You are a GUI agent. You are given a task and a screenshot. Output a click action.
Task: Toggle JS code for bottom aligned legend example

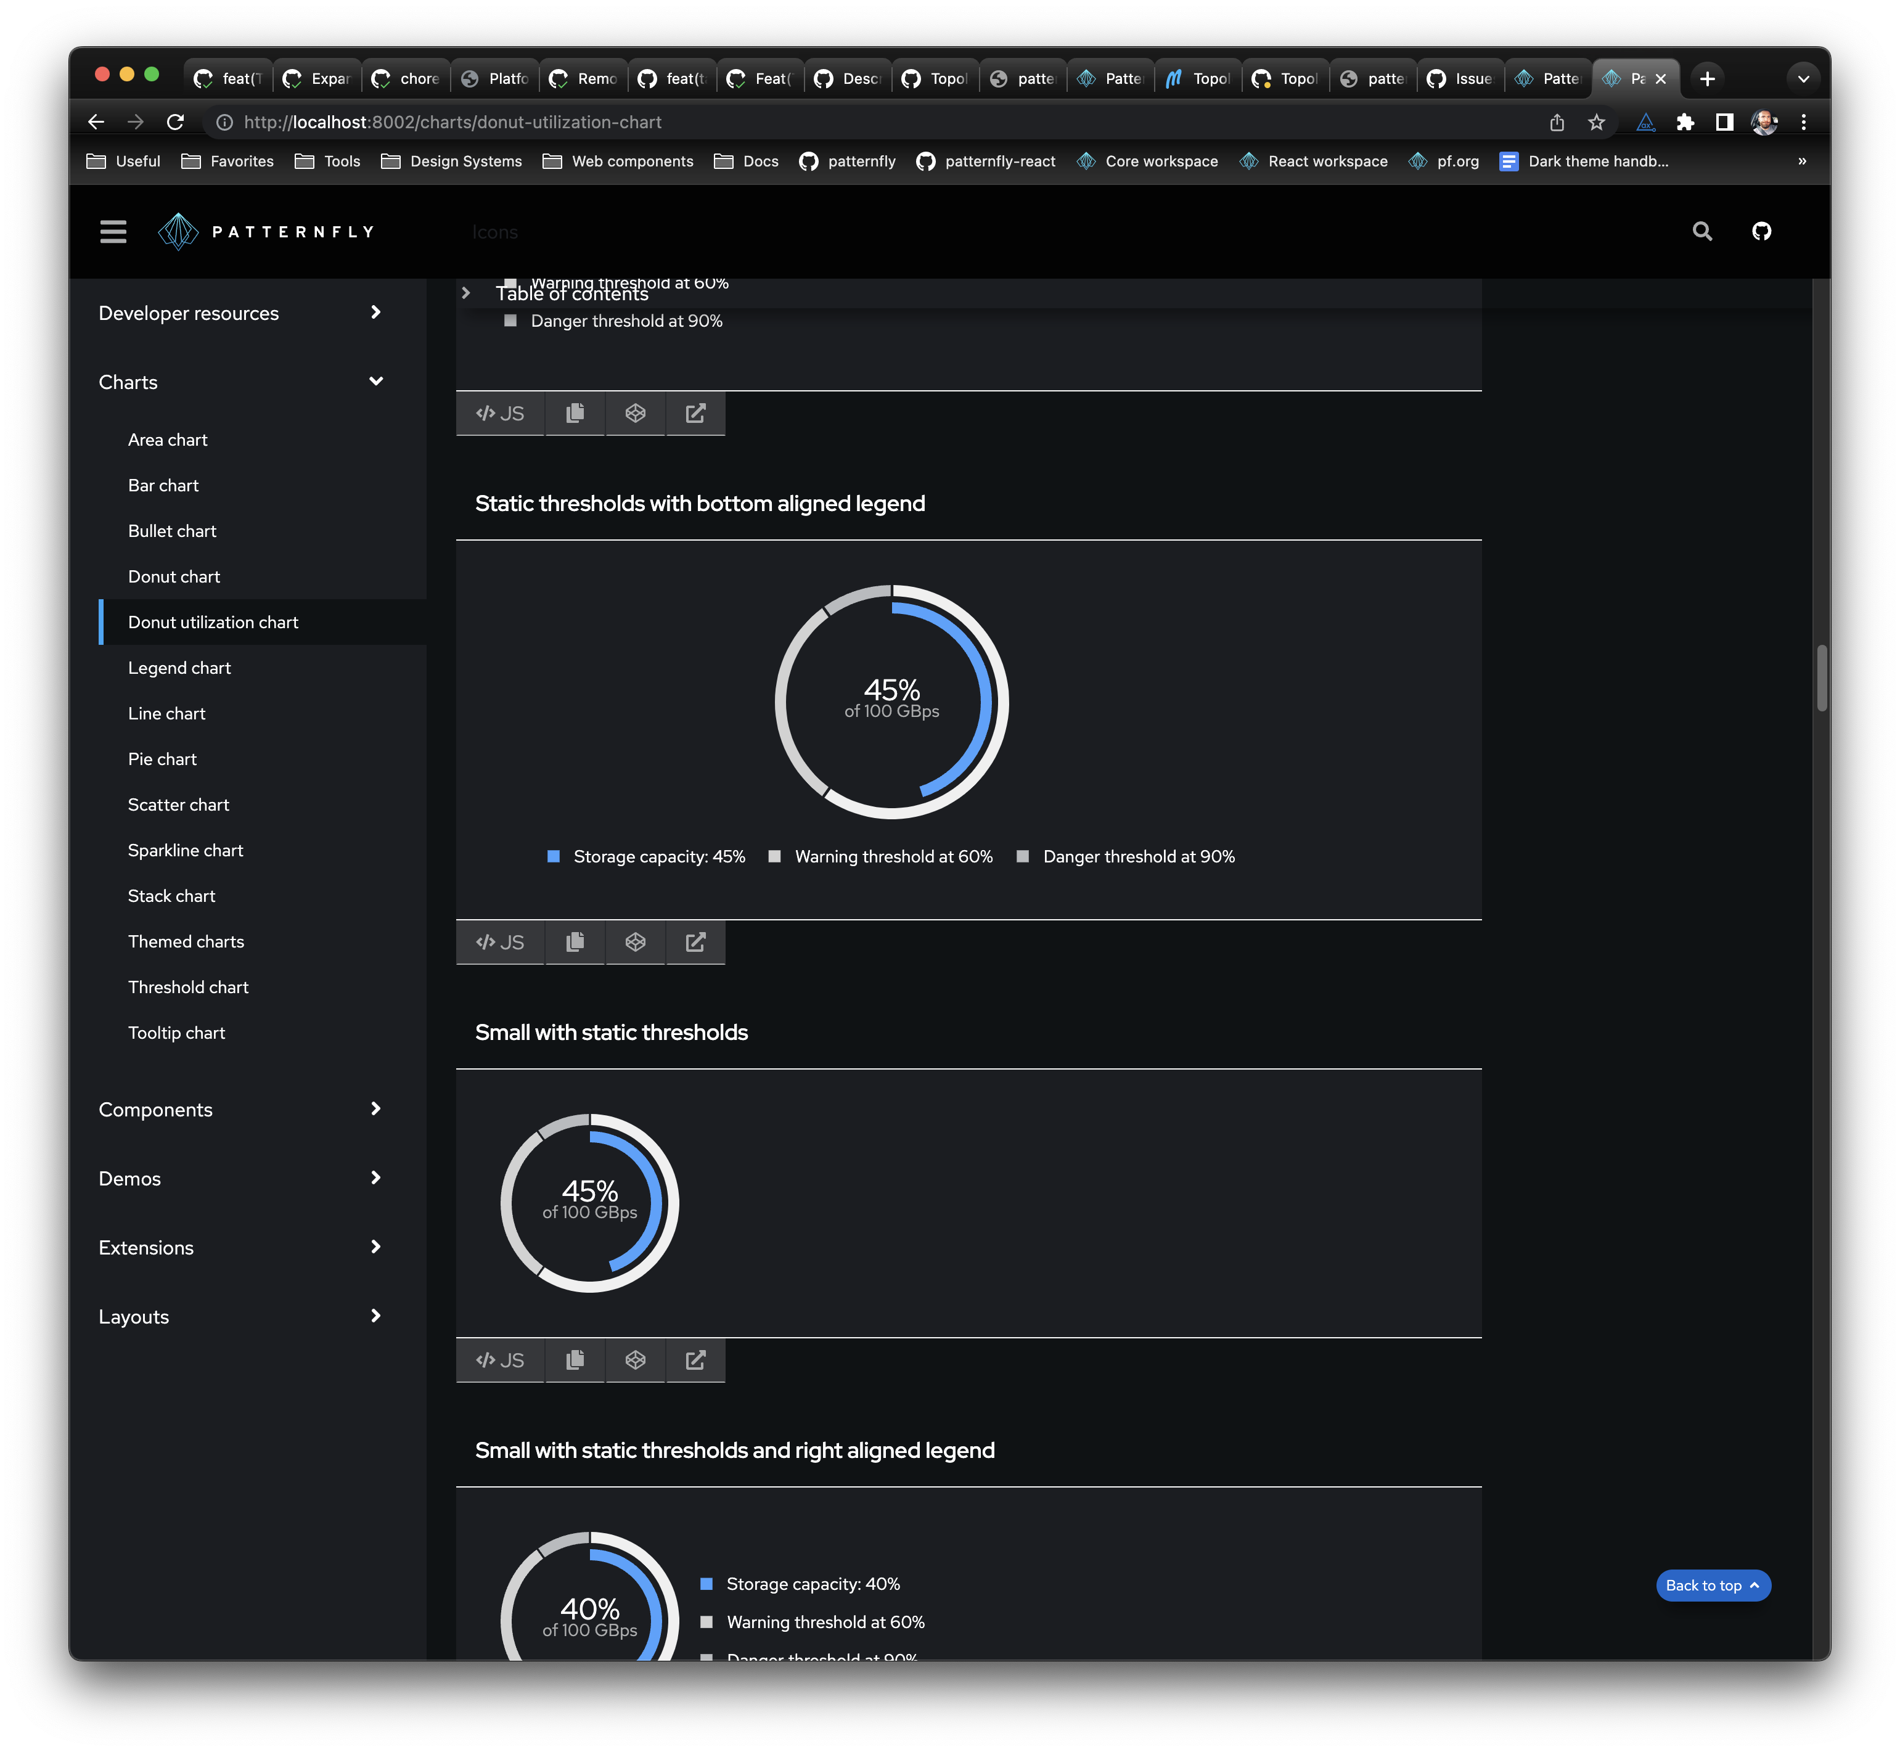point(499,941)
